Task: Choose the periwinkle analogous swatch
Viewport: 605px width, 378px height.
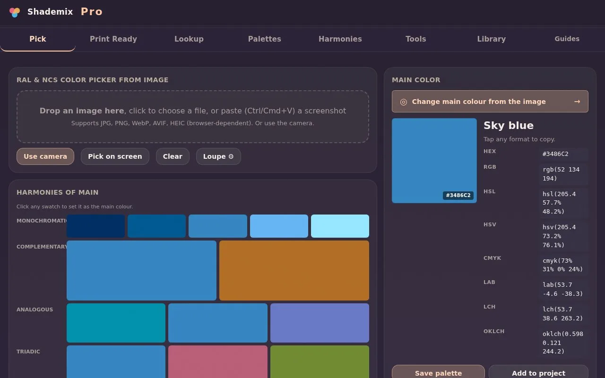Action: point(320,323)
